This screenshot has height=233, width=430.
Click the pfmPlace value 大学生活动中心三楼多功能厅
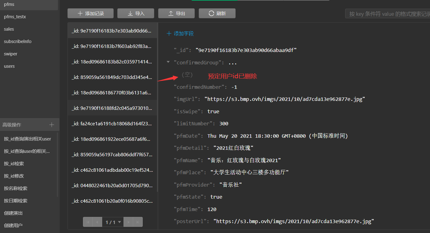click(x=250, y=172)
